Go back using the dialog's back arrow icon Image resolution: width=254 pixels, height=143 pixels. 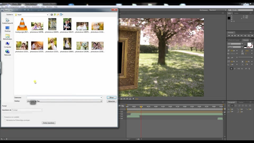click(52, 15)
